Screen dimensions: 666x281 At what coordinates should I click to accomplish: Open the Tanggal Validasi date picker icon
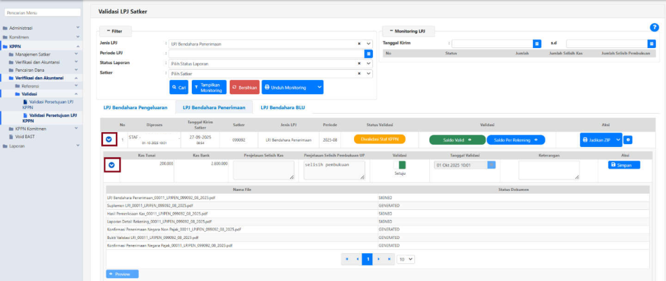click(x=492, y=165)
